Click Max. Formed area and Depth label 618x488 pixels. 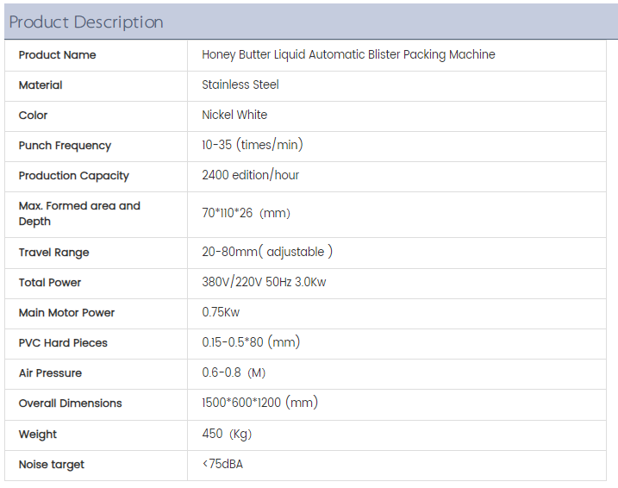[x=78, y=214]
